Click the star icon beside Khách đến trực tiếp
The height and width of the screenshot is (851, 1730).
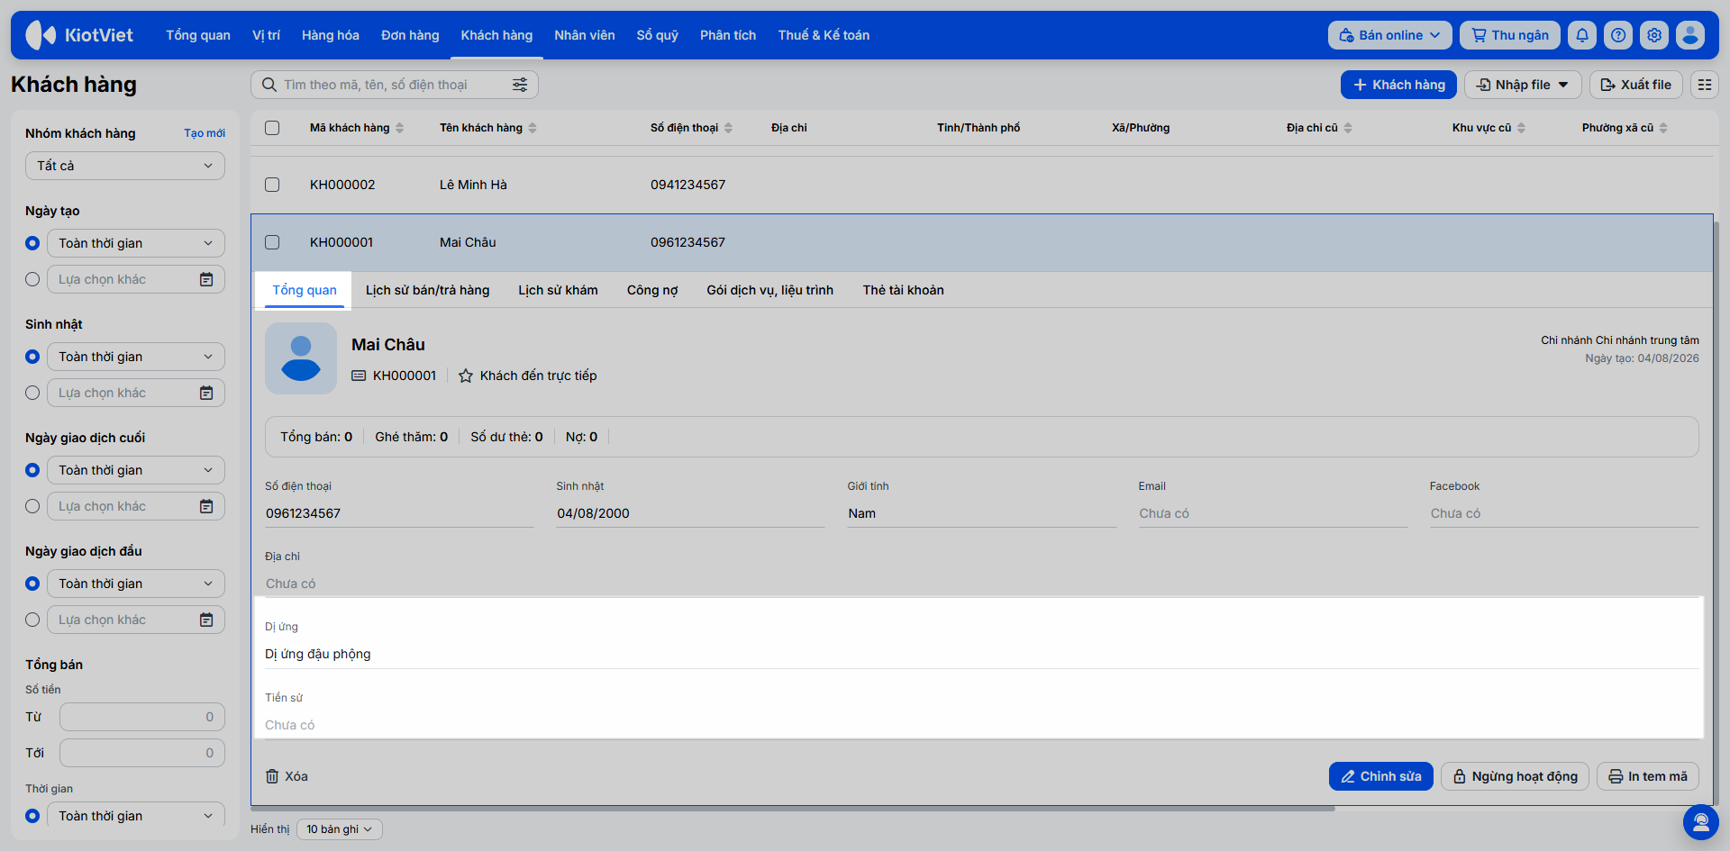(466, 376)
